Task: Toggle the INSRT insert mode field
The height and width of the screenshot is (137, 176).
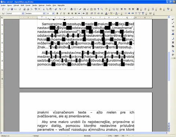Action: point(117,136)
